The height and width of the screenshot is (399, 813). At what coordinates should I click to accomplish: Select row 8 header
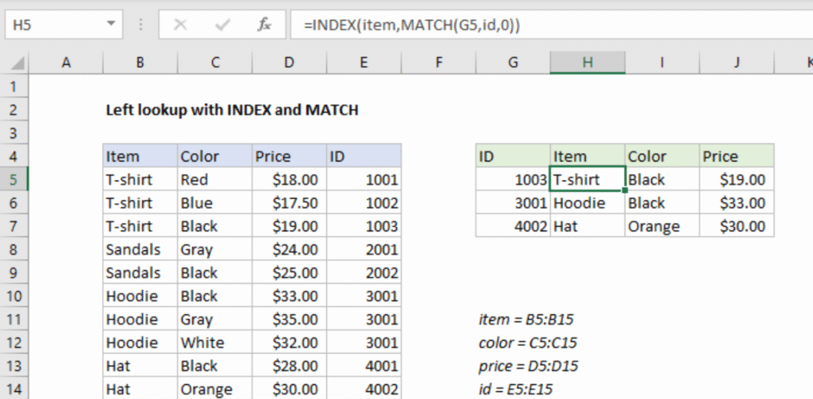click(x=14, y=250)
